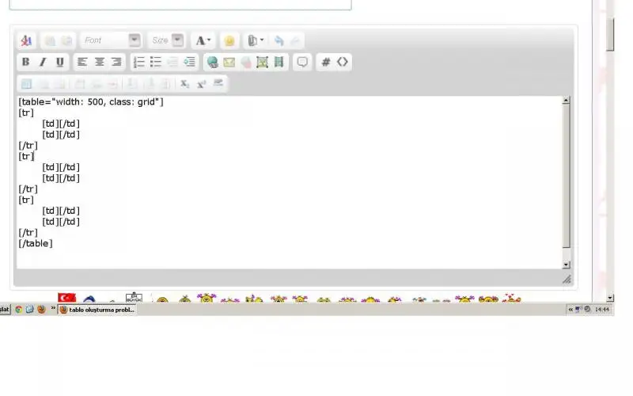Insert a hyperlink with globe icon
Screen dimensions: 633x396
point(212,62)
